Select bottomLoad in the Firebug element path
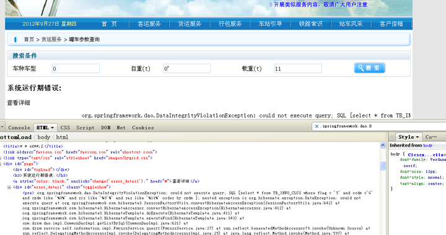This screenshot has width=446, height=235. (x=15, y=137)
